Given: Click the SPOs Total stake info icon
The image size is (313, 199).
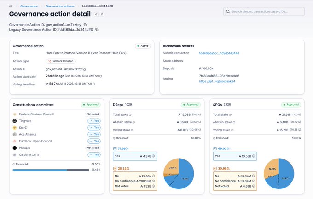Looking at the screenshot, I should pyautogui.click(x=230, y=114).
